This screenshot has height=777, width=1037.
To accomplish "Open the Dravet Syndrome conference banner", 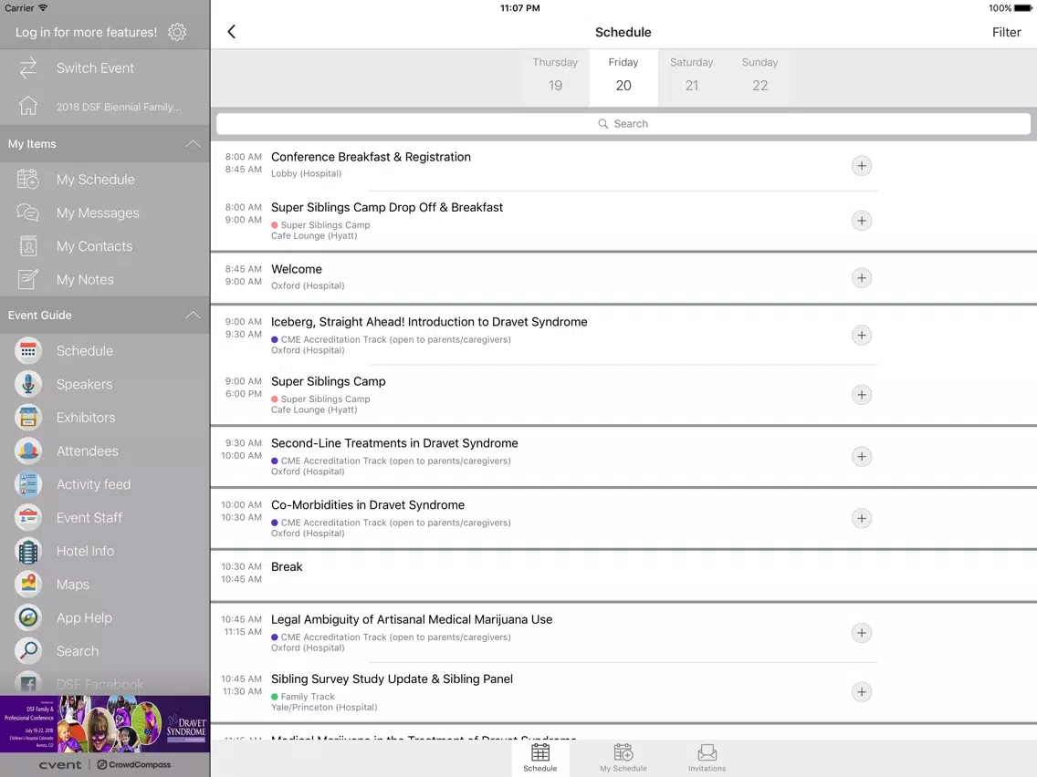I will pyautogui.click(x=105, y=723).
